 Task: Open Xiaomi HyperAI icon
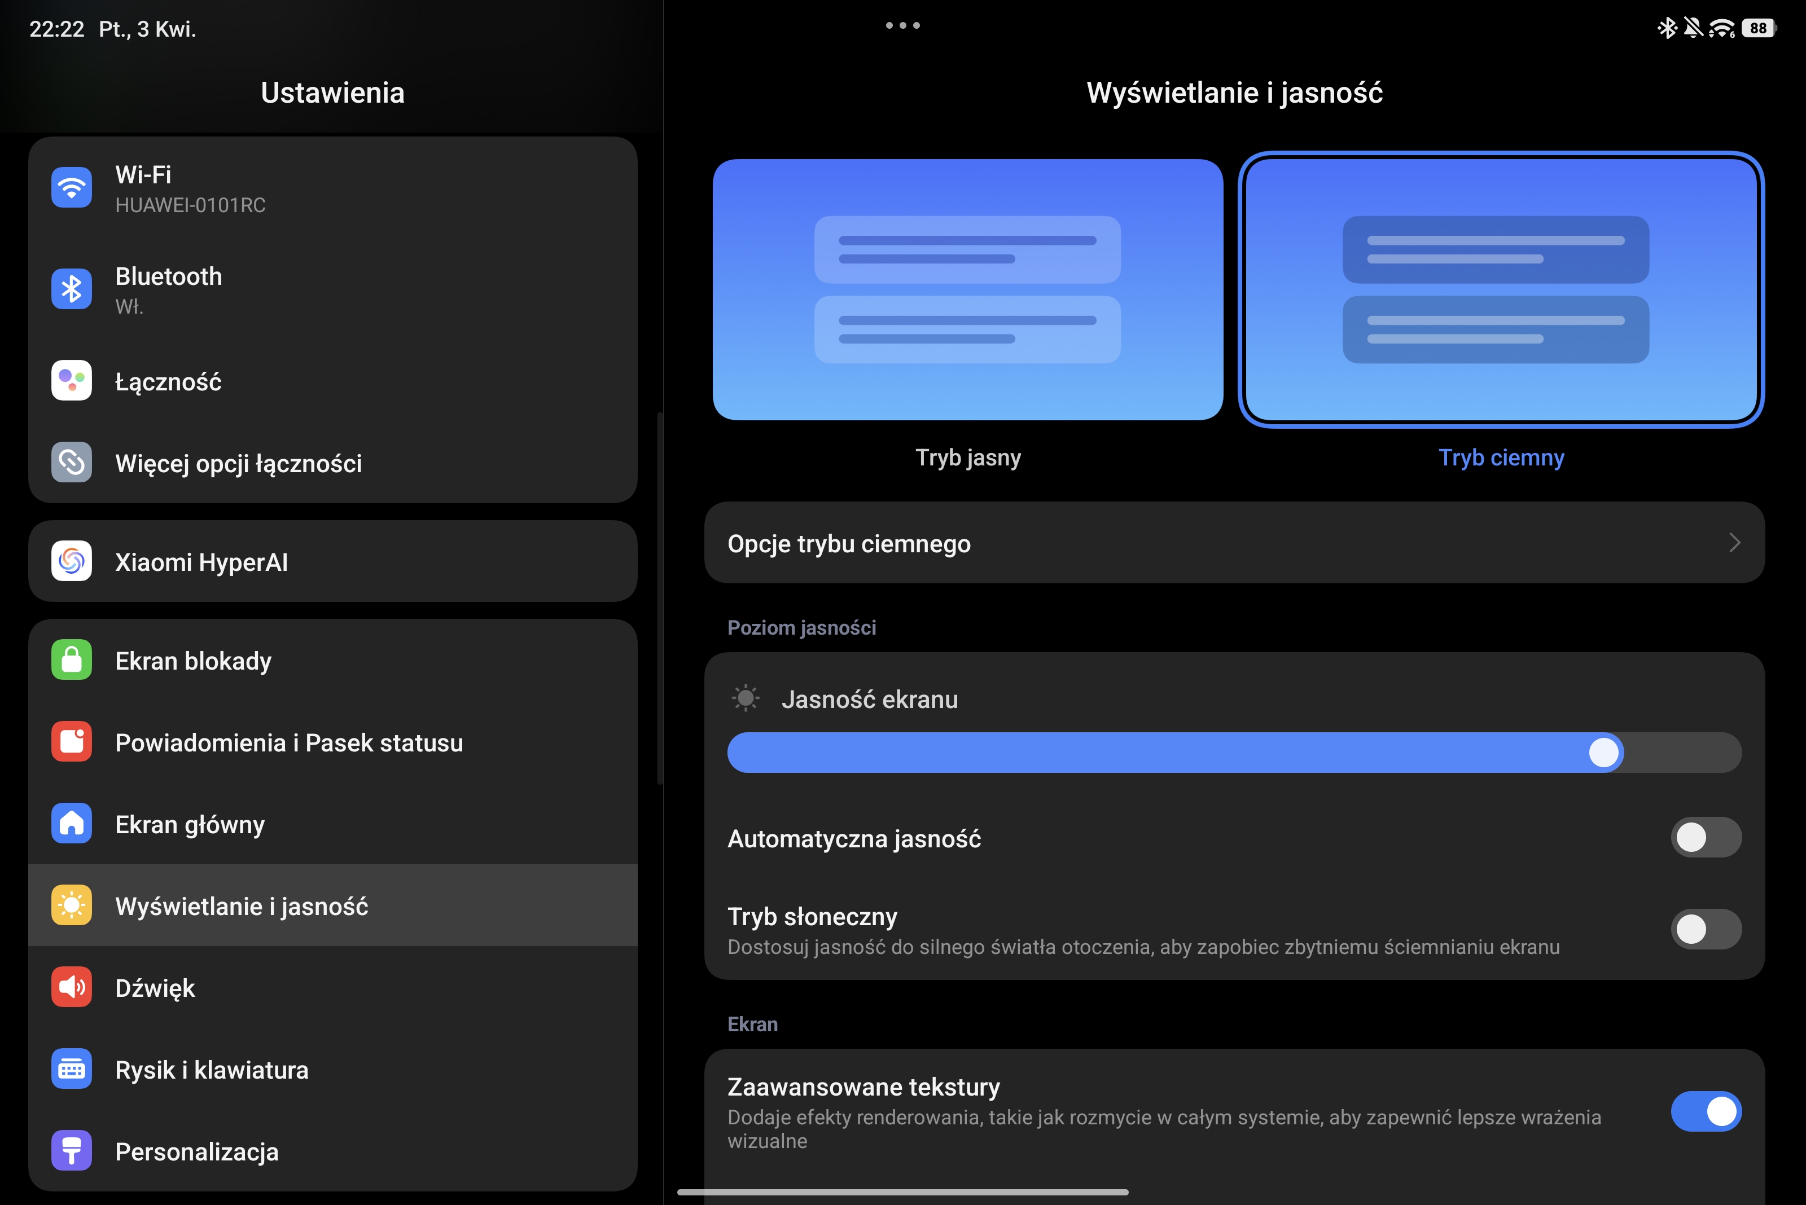pyautogui.click(x=72, y=562)
